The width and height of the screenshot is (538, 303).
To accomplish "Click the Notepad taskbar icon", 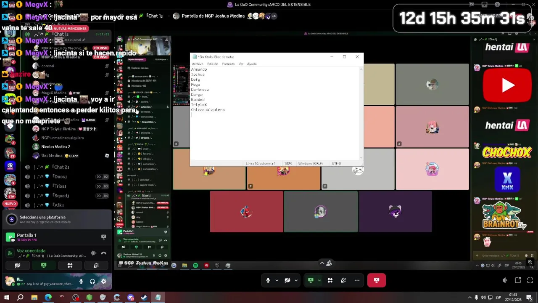I will pos(158,298).
